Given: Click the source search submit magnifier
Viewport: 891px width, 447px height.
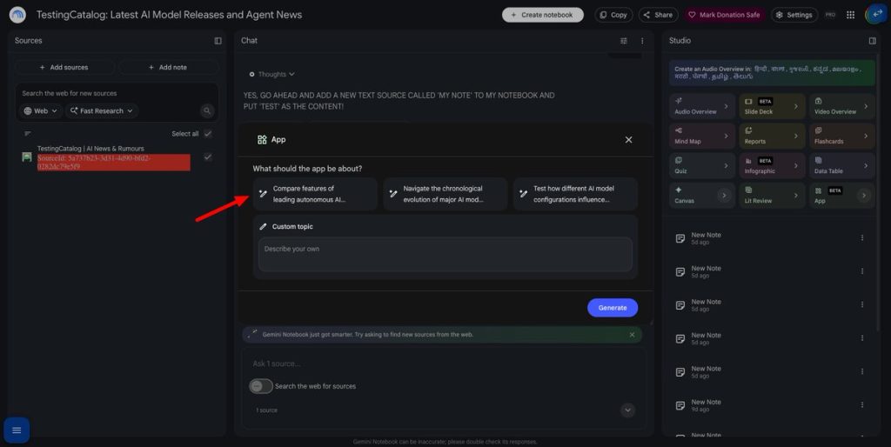Looking at the screenshot, I should 207,110.
